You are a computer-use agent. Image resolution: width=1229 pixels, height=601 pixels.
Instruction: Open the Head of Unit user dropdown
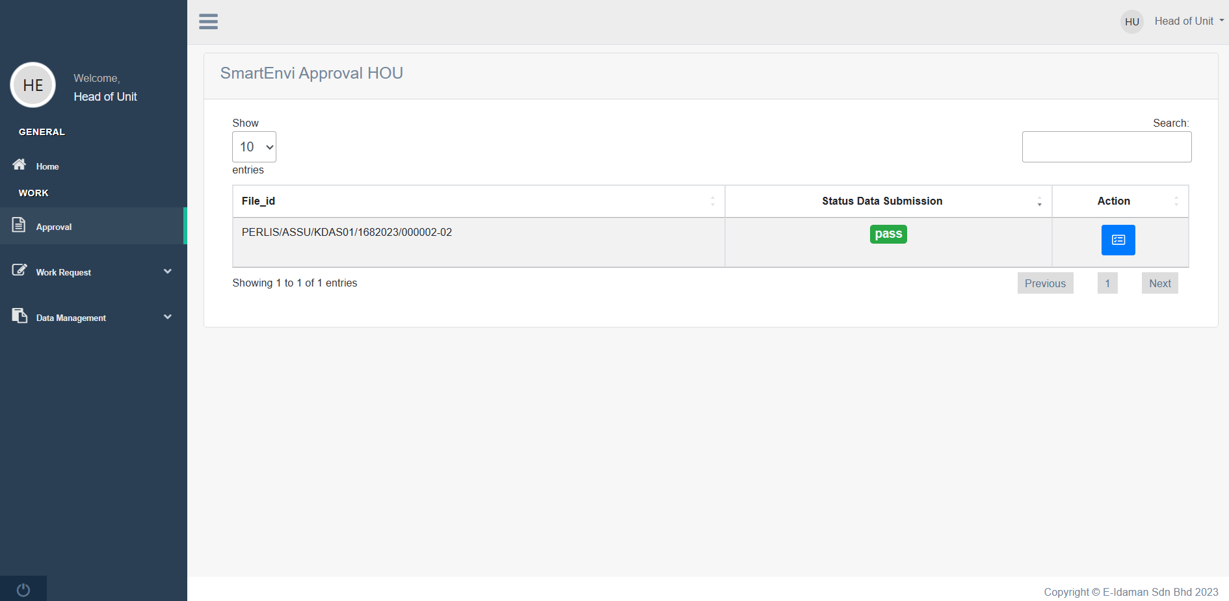point(1189,21)
